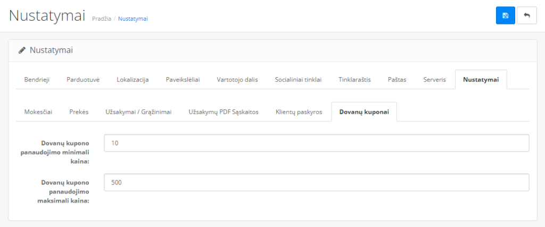Select the Lokalizacija tab
The height and width of the screenshot is (227, 545).
(x=133, y=80)
